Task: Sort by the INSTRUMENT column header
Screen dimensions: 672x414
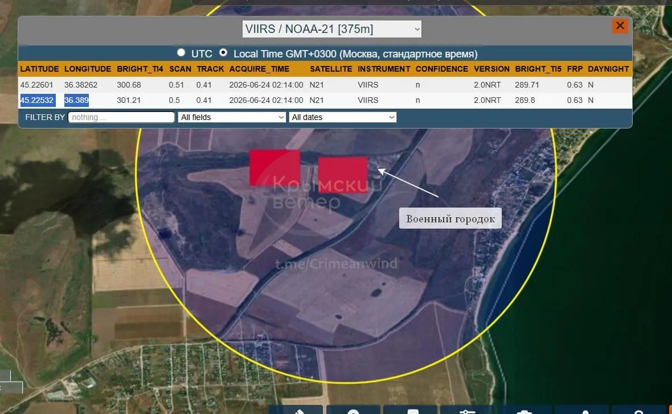Action: click(x=384, y=69)
